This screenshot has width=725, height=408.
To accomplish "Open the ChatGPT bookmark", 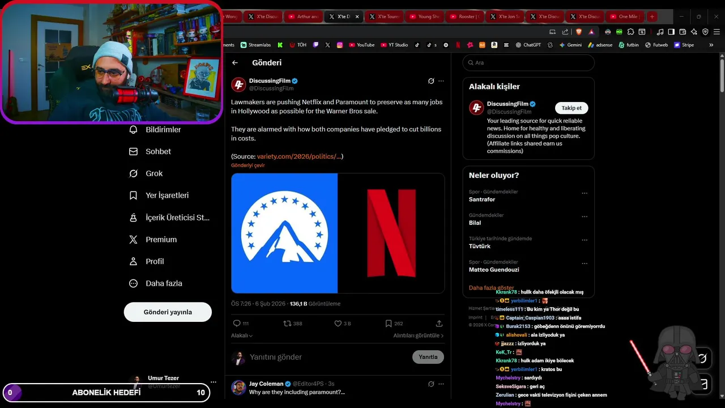I will 528,45.
